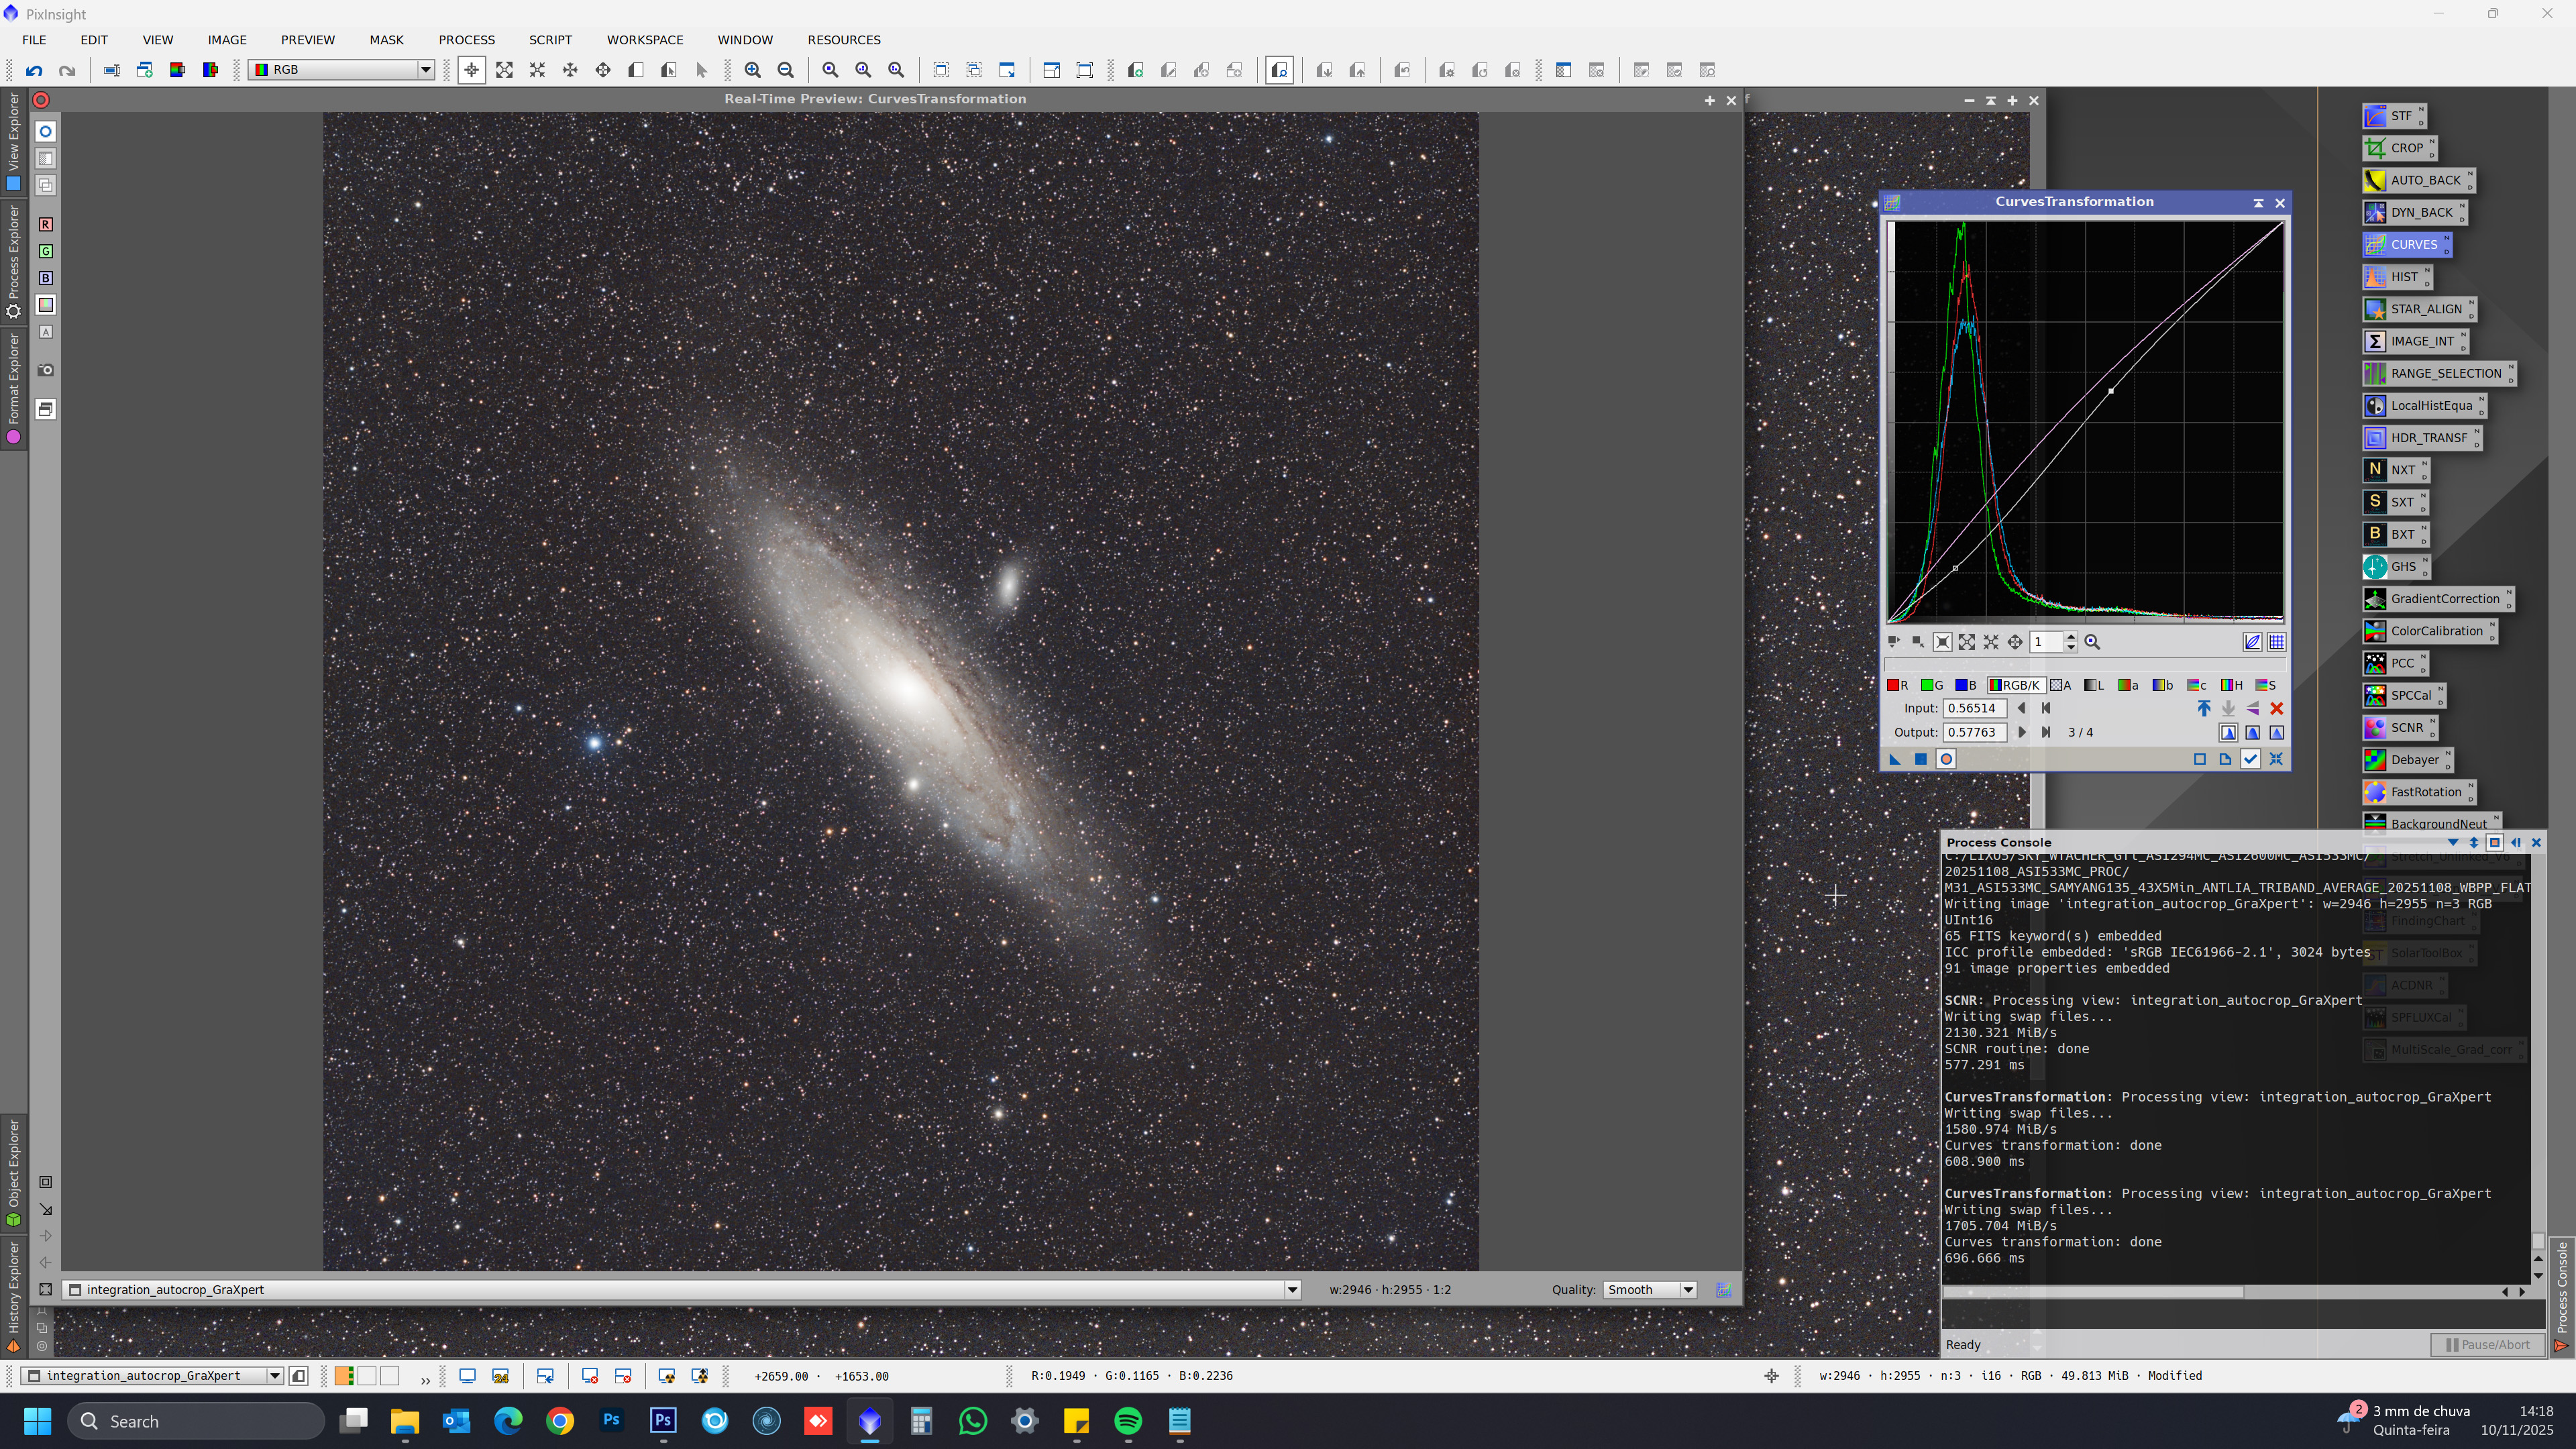
Task: Launch the BXT process icon
Action: pos(2394,534)
